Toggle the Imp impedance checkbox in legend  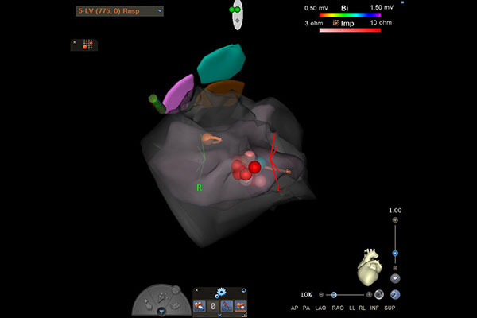pyautogui.click(x=335, y=23)
